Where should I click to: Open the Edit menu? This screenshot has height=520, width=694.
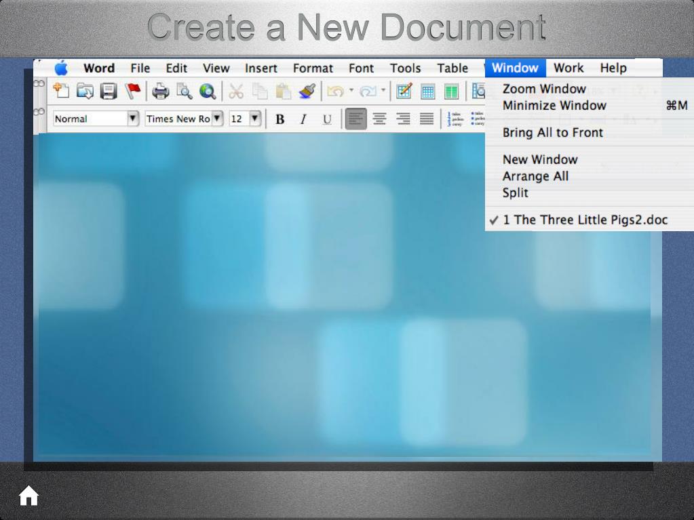pos(176,68)
